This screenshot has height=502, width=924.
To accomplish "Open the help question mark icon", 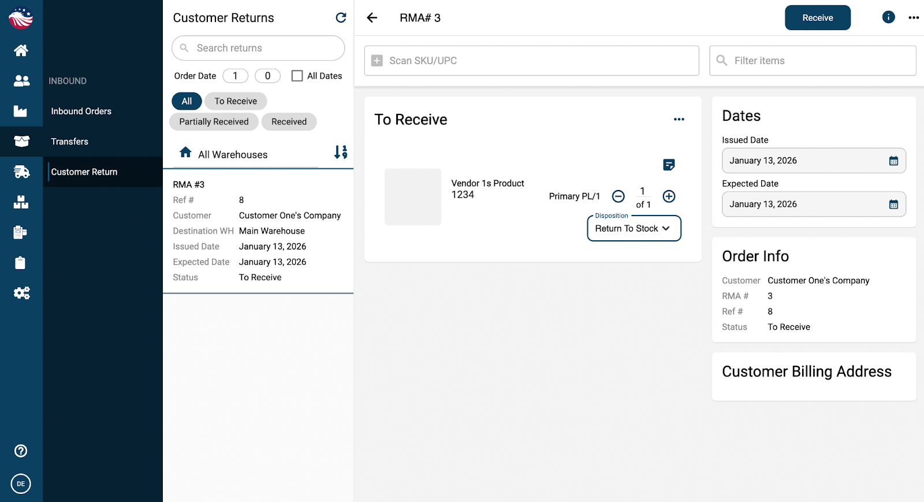I will (21, 451).
